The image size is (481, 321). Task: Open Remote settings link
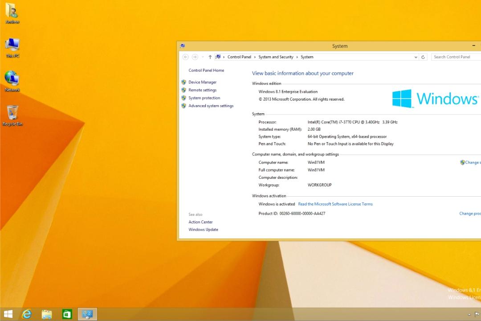[202, 90]
